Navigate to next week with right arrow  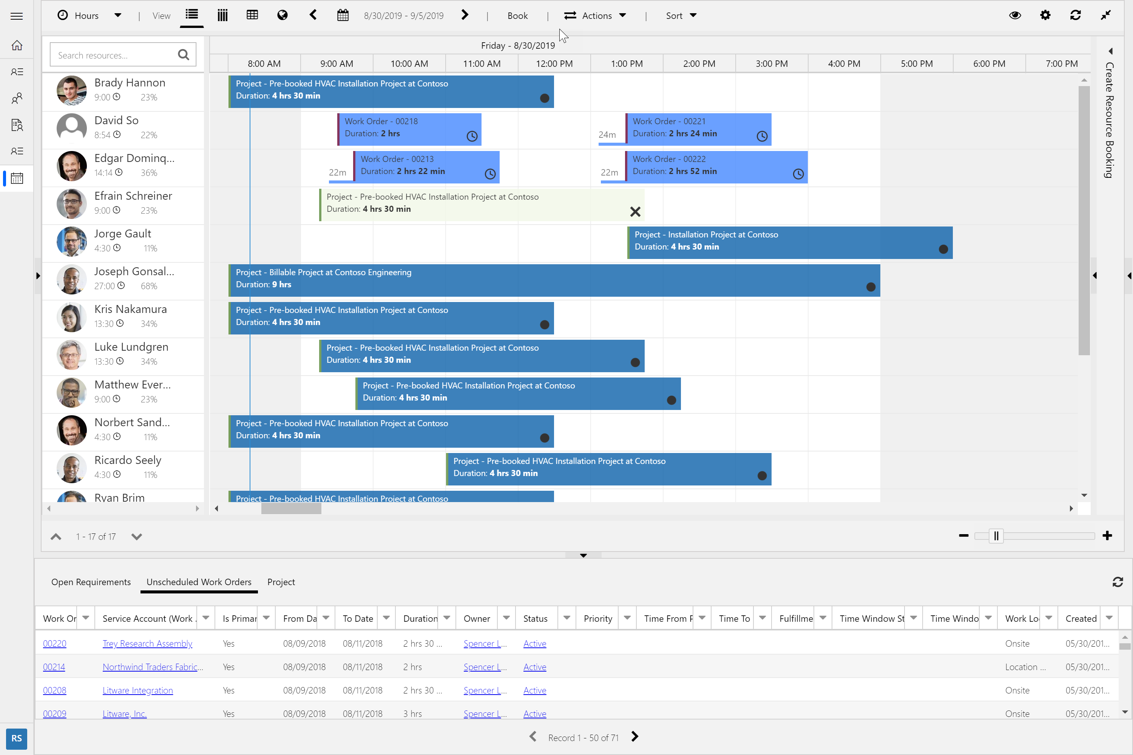click(x=465, y=15)
